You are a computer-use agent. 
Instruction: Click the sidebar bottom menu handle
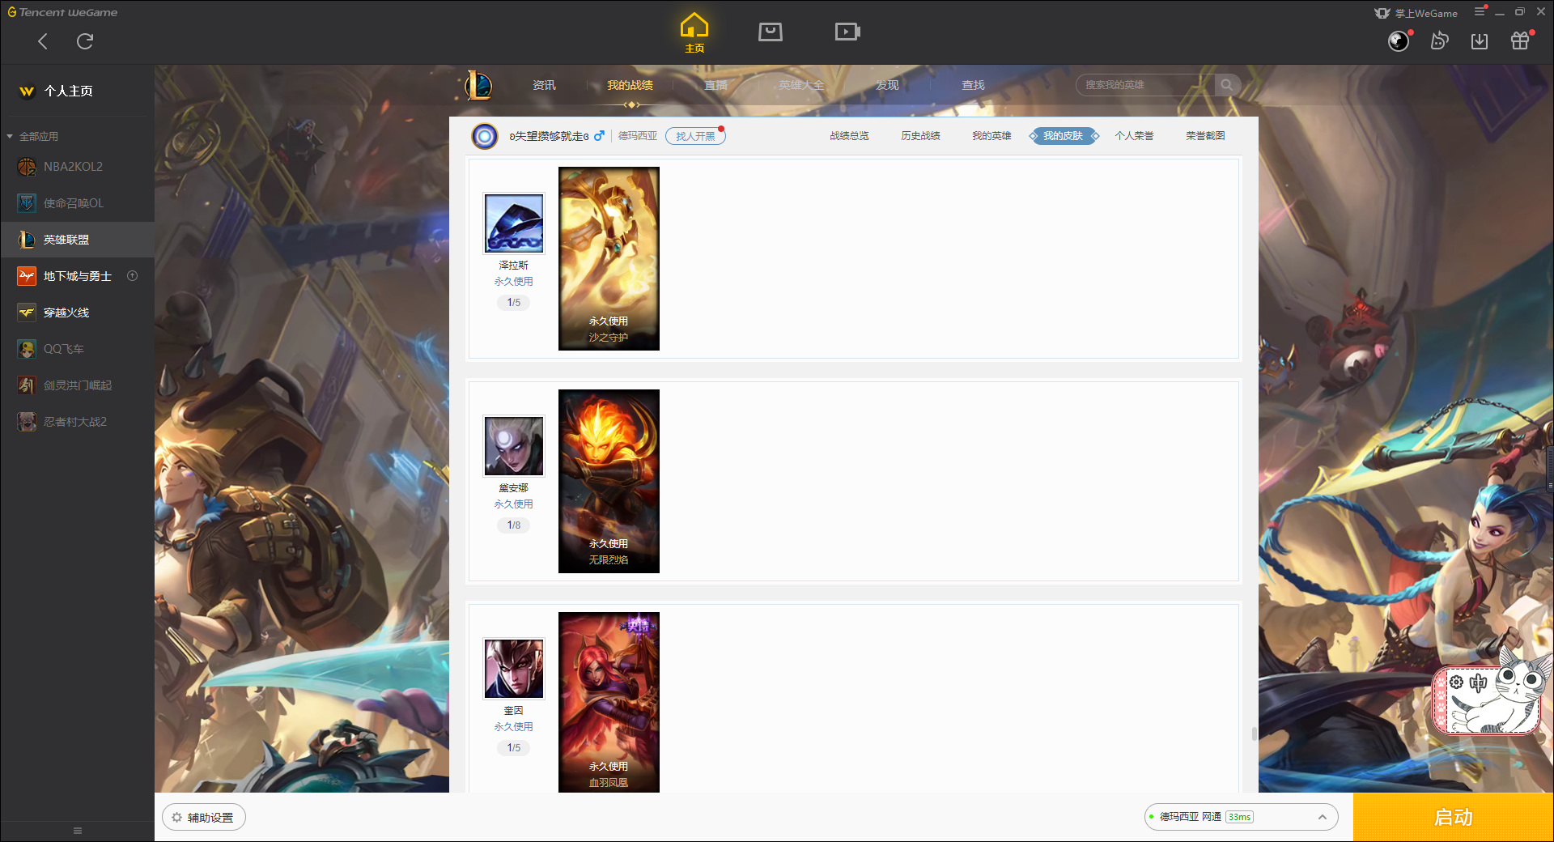click(x=78, y=831)
